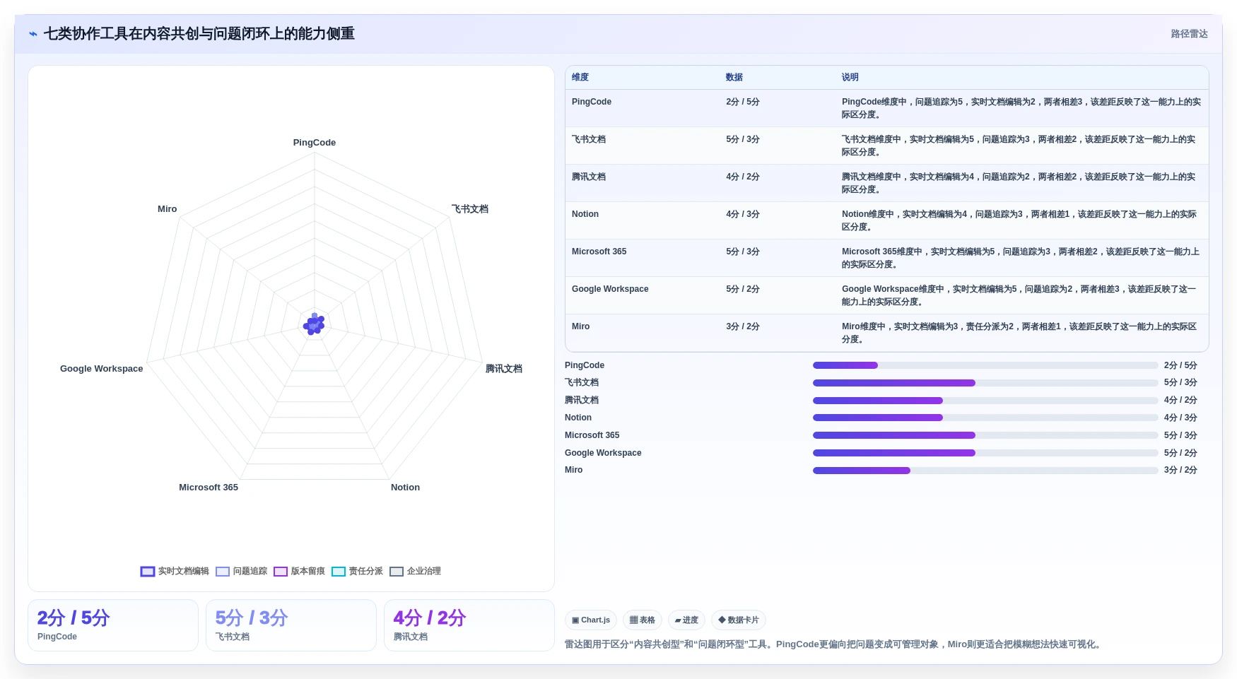Screen dimensions: 1237x679
Task: Open the 4分 / 2分 腾讯文档 stat card
Action: [469, 625]
